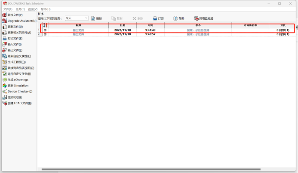Open the 转换文件(V) convert files task

click(12, 15)
